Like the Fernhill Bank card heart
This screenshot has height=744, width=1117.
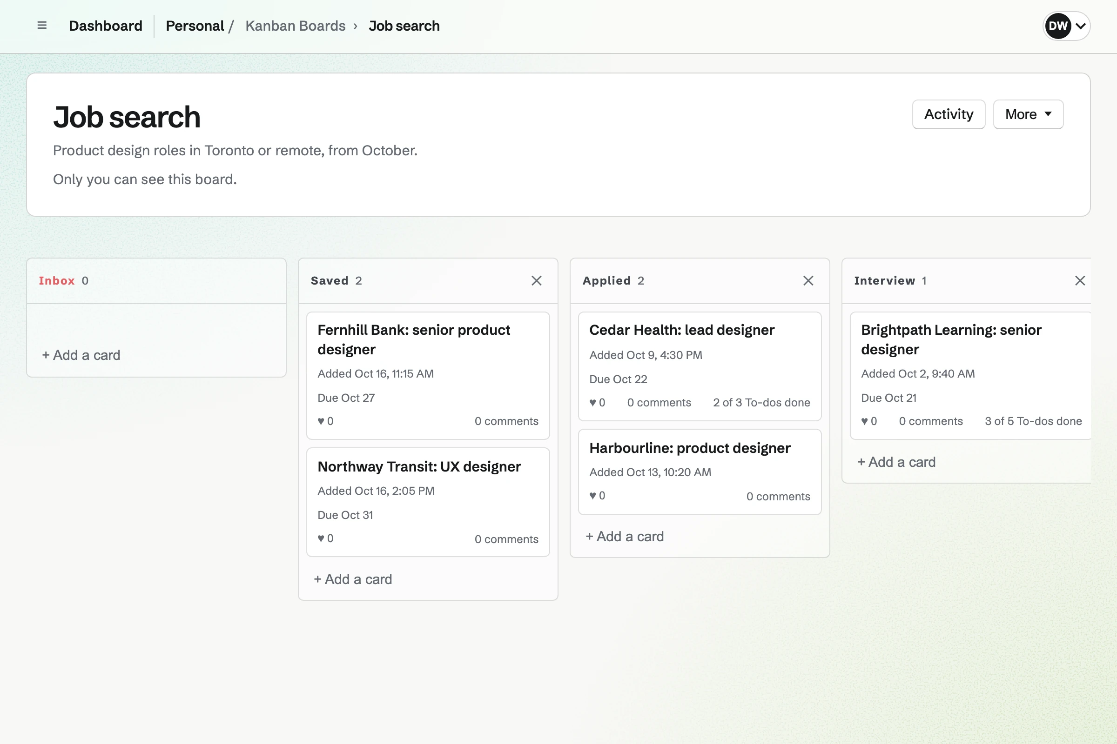pos(321,421)
